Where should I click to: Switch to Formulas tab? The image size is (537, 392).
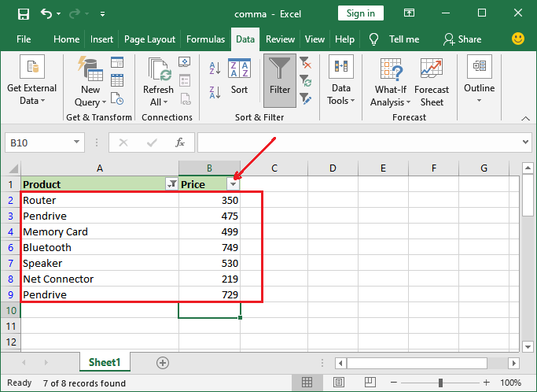(x=205, y=39)
